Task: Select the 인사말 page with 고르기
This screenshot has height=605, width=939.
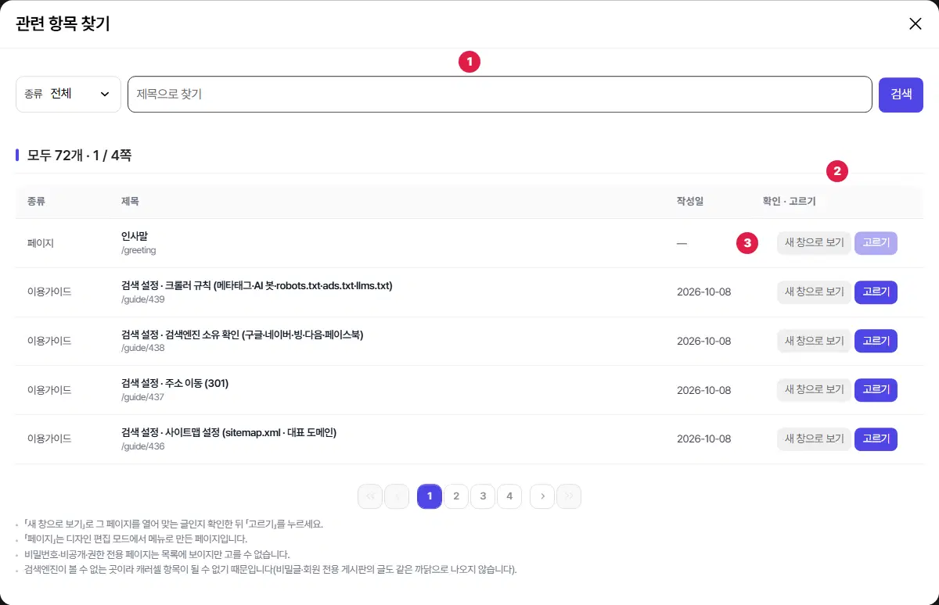Action: pos(876,243)
